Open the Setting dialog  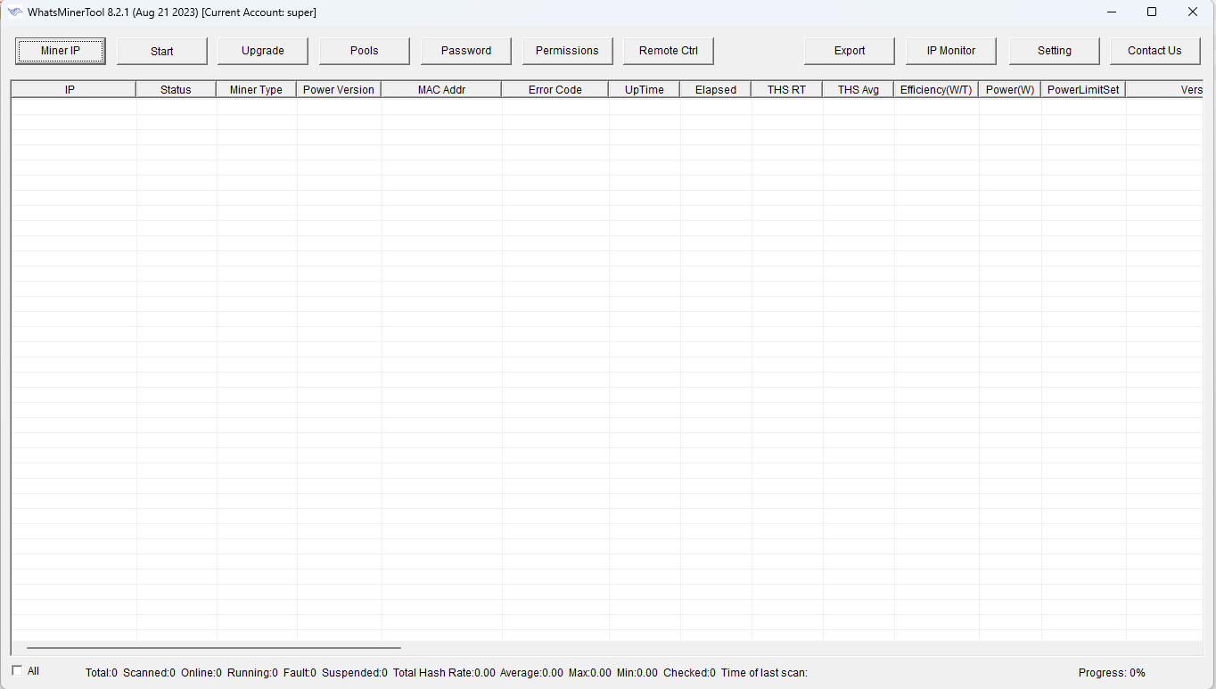click(x=1055, y=51)
